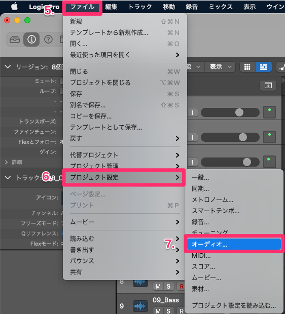Expand the ムービー submenu in file menu

(125, 222)
